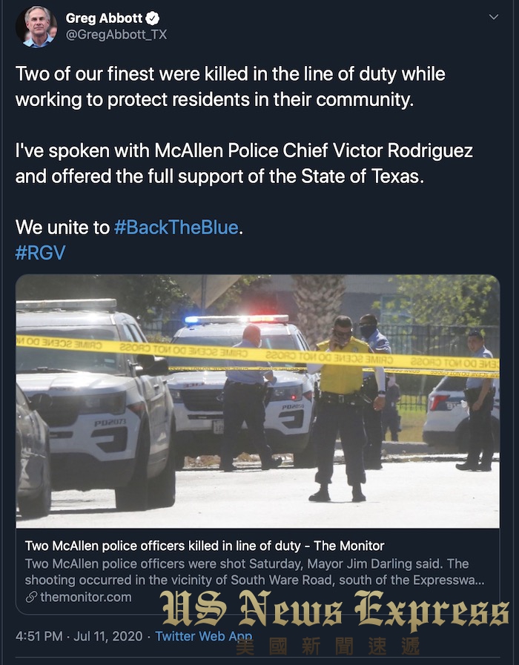Expand the tweet options chevron menu
Viewport: 519px width, 665px height.
[x=494, y=17]
